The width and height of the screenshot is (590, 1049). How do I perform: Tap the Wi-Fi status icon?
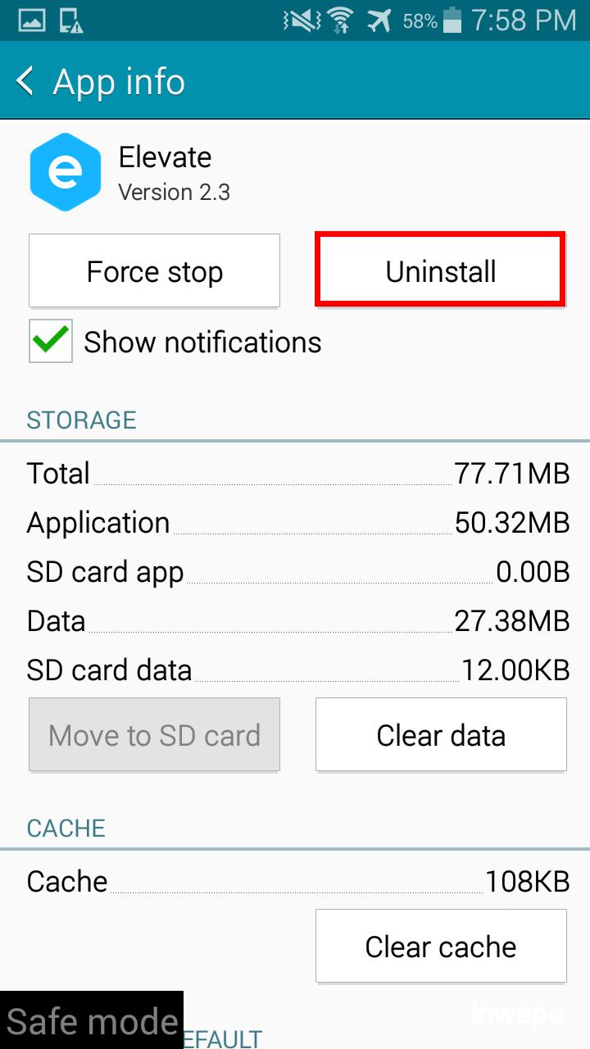click(340, 20)
